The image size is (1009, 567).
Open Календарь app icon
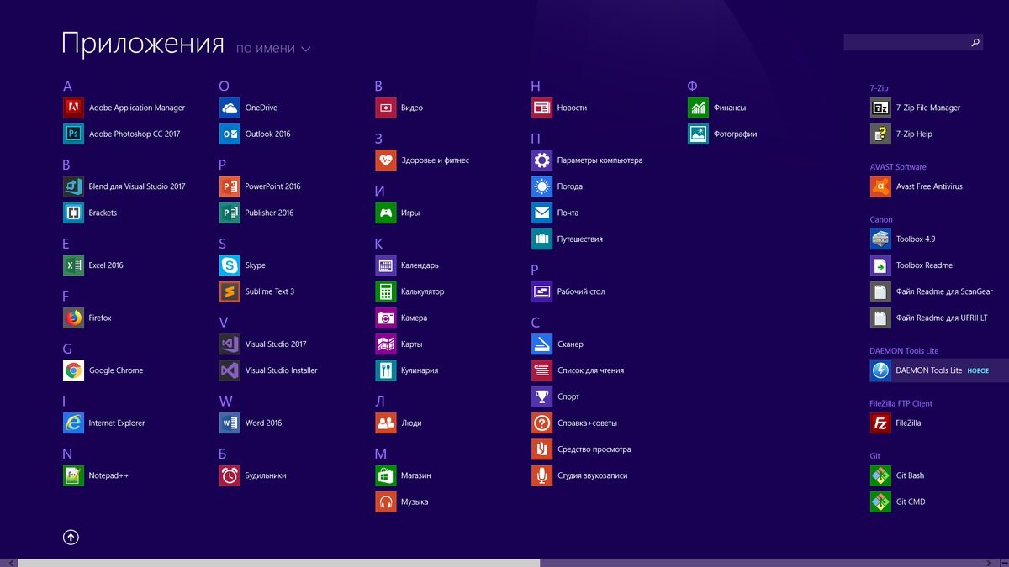386,265
